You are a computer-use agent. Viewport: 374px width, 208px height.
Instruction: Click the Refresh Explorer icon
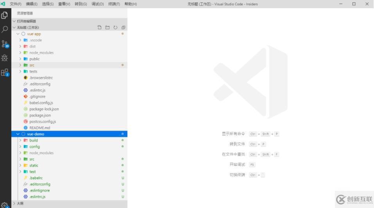(x=115, y=27)
